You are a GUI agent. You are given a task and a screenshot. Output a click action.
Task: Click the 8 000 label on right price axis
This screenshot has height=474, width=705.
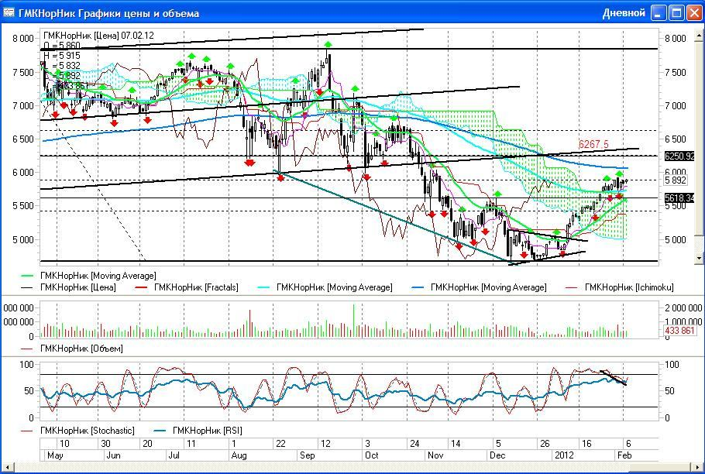676,38
